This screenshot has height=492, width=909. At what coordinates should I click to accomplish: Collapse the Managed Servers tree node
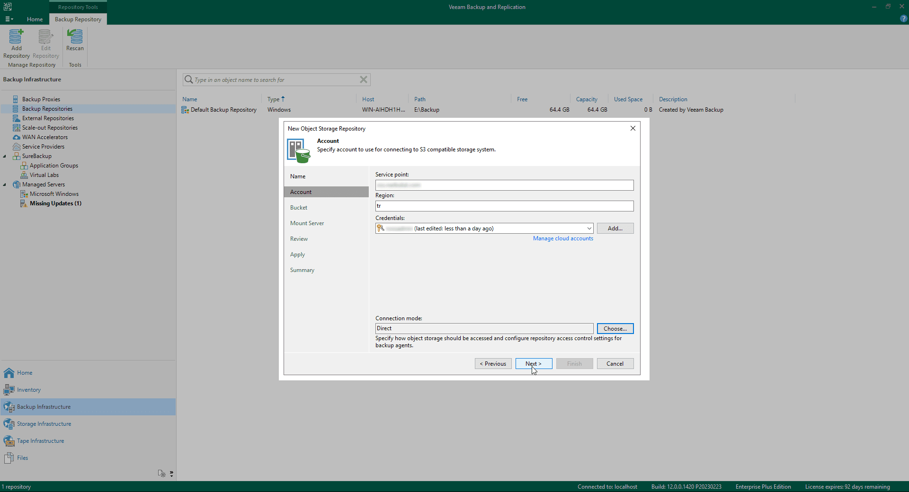tap(5, 184)
